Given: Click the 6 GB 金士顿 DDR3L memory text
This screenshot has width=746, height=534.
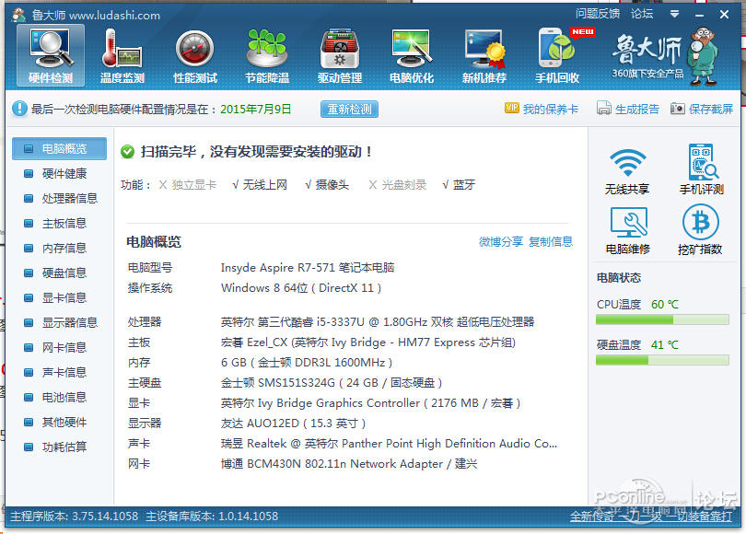Looking at the screenshot, I should coord(307,363).
